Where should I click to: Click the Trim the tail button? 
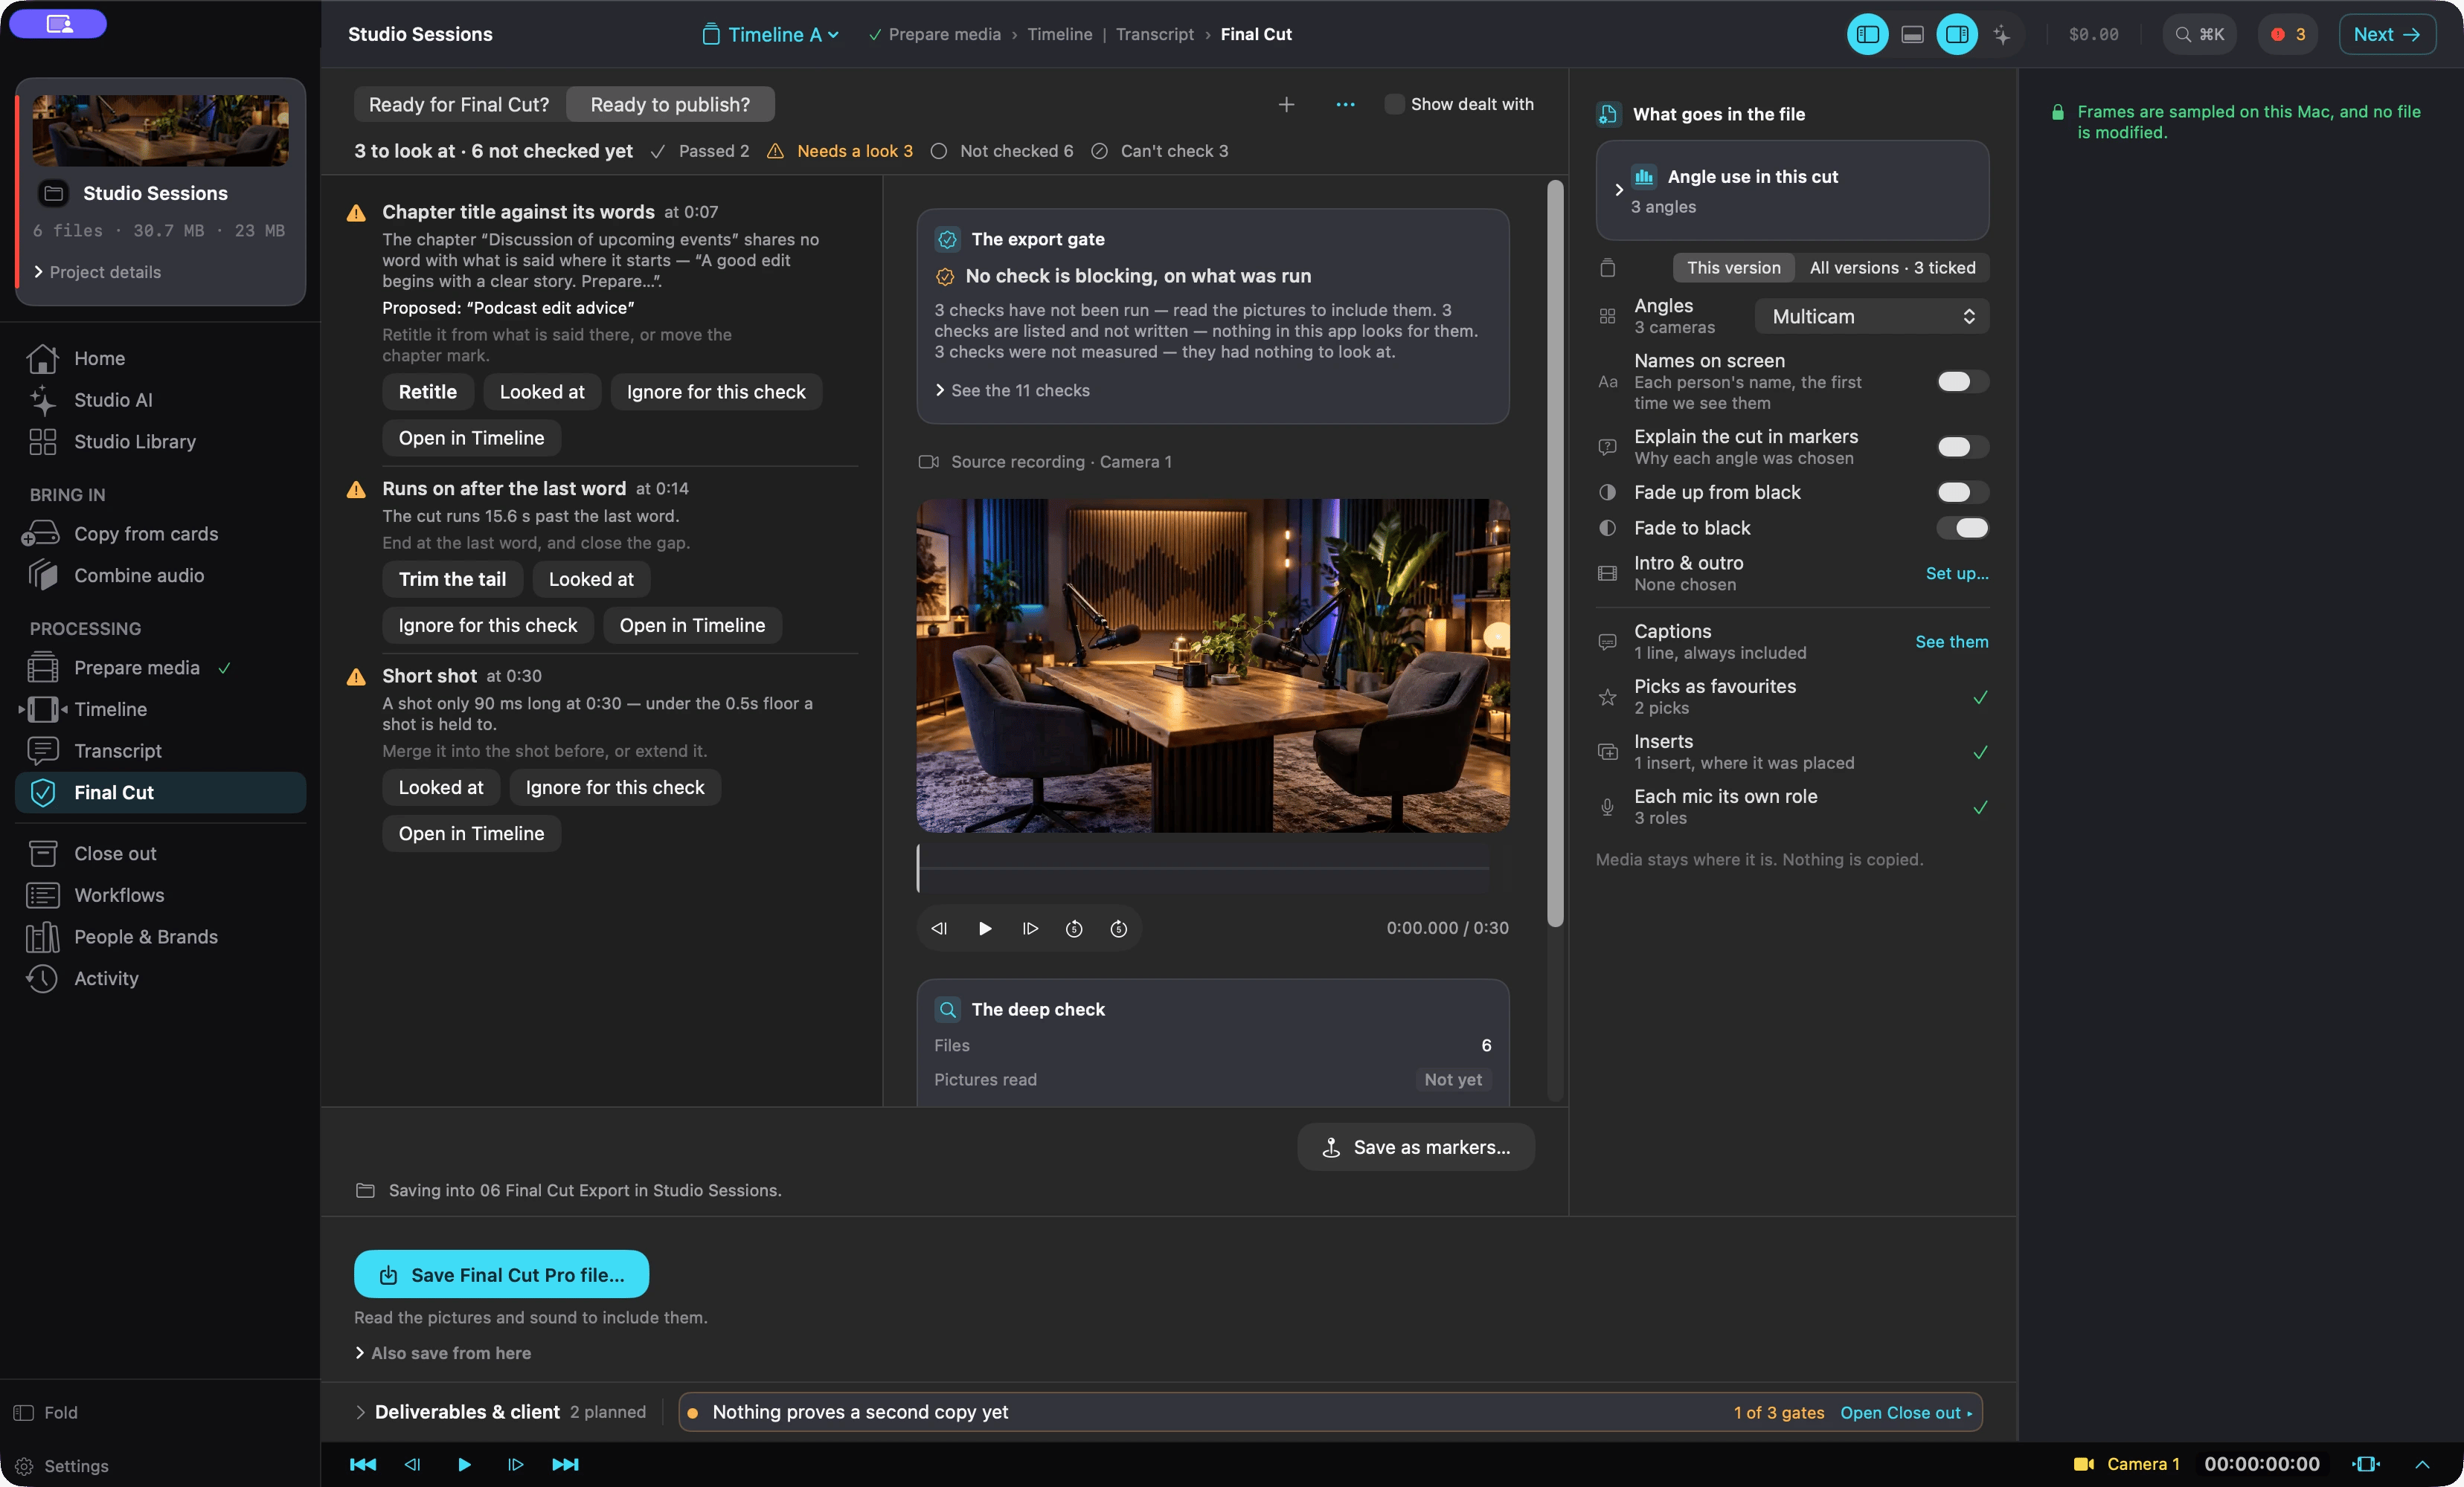[x=452, y=578]
